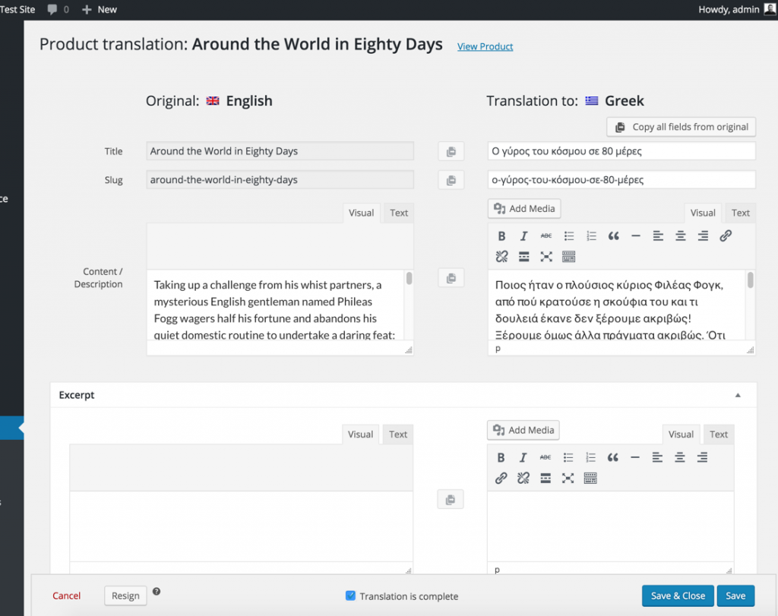Align center in Greek content editor
This screenshot has width=778, height=616.
(x=680, y=236)
